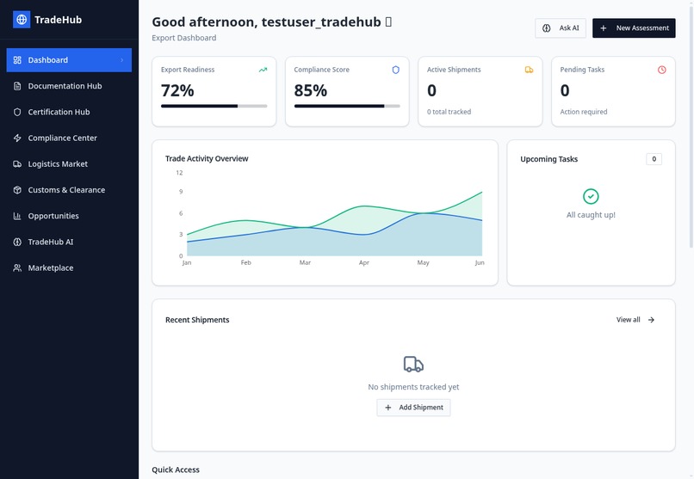This screenshot has width=694, height=479.
Task: Click the 'Action required' text
Action: (x=583, y=113)
